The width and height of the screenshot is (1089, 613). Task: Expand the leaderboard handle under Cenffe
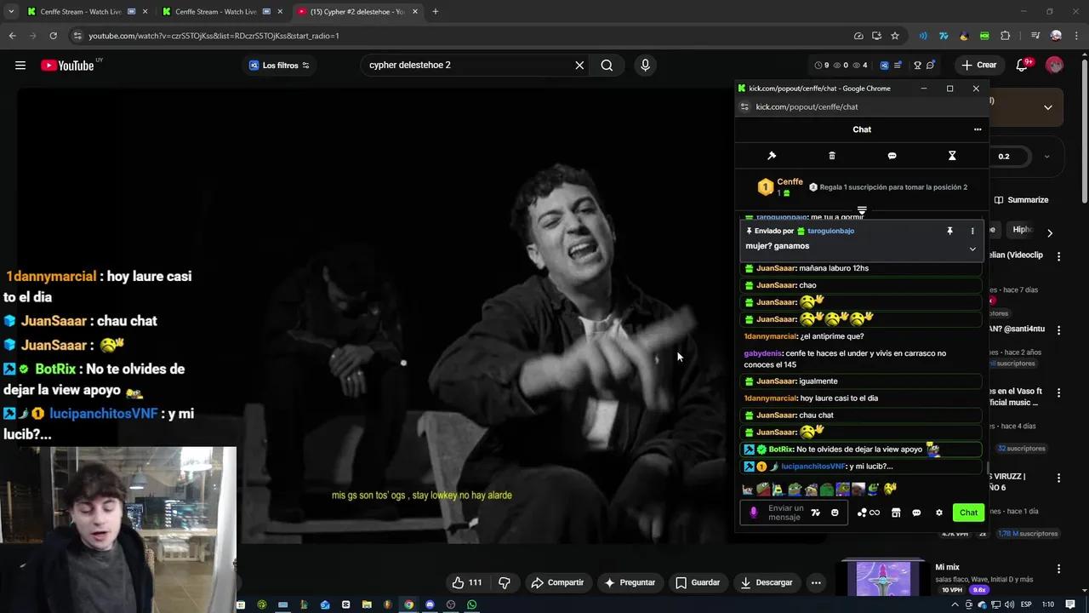[x=862, y=209]
